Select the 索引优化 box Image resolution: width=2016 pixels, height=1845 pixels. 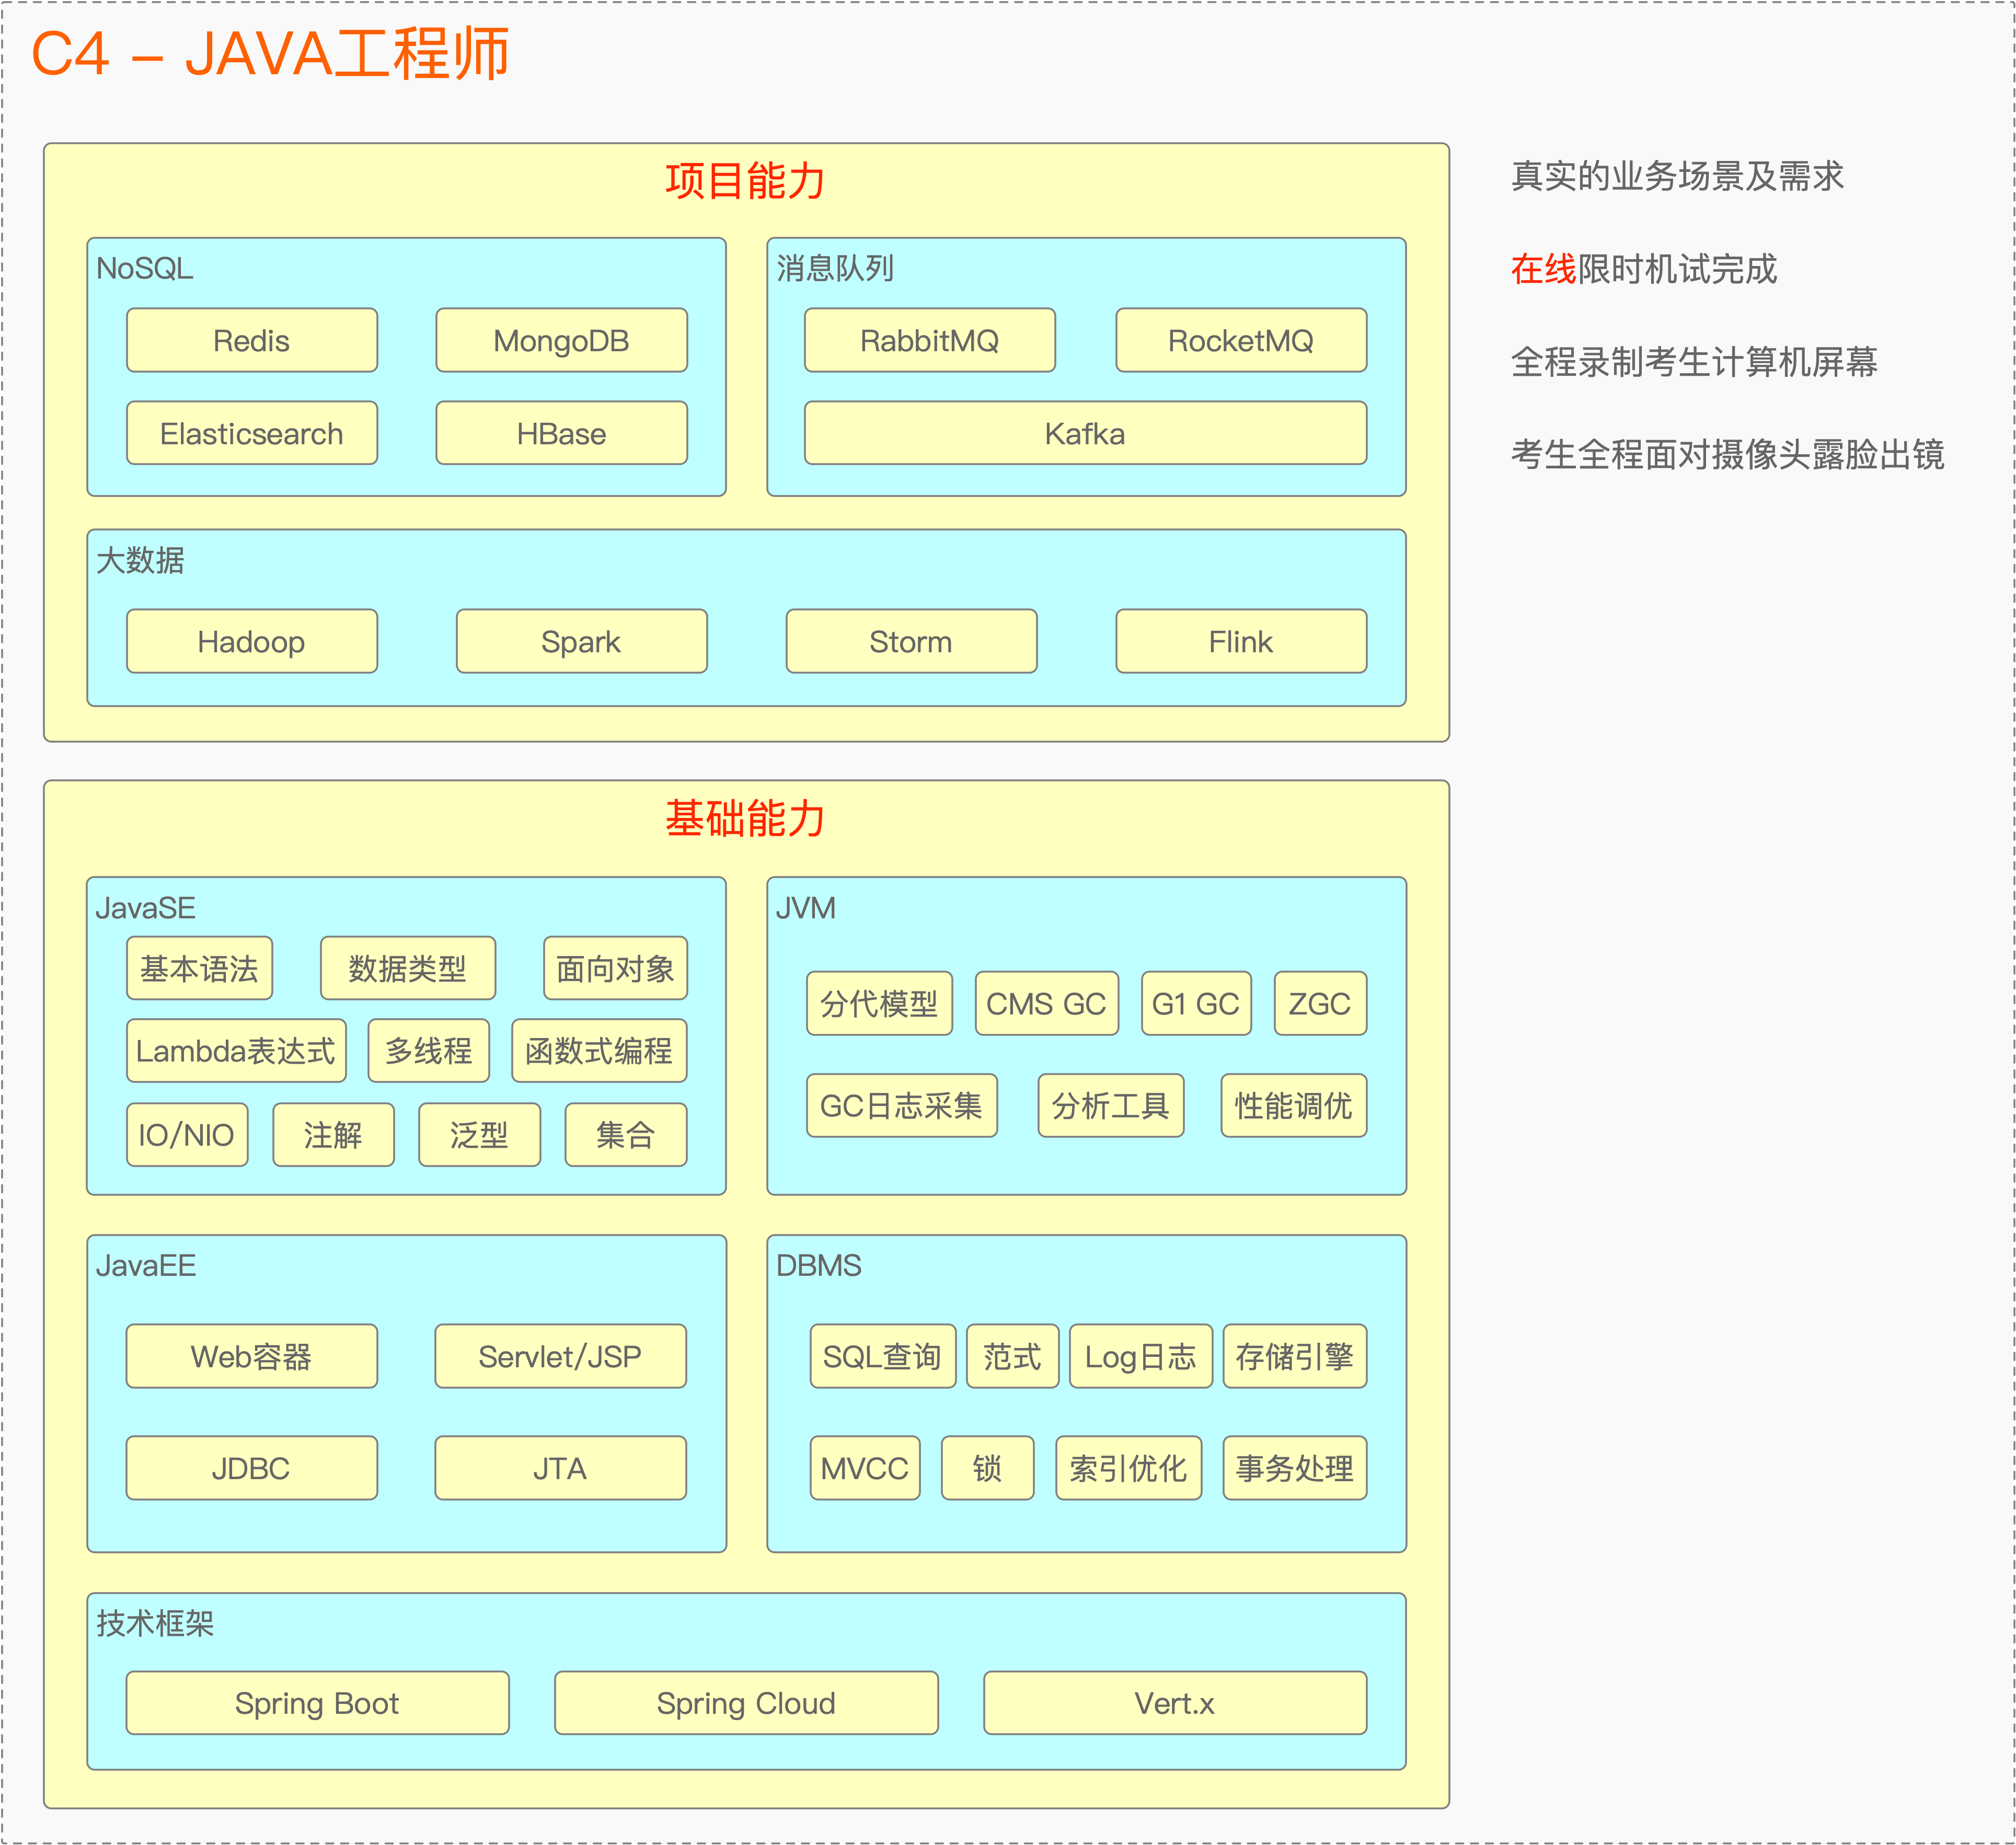pyautogui.click(x=1128, y=1468)
